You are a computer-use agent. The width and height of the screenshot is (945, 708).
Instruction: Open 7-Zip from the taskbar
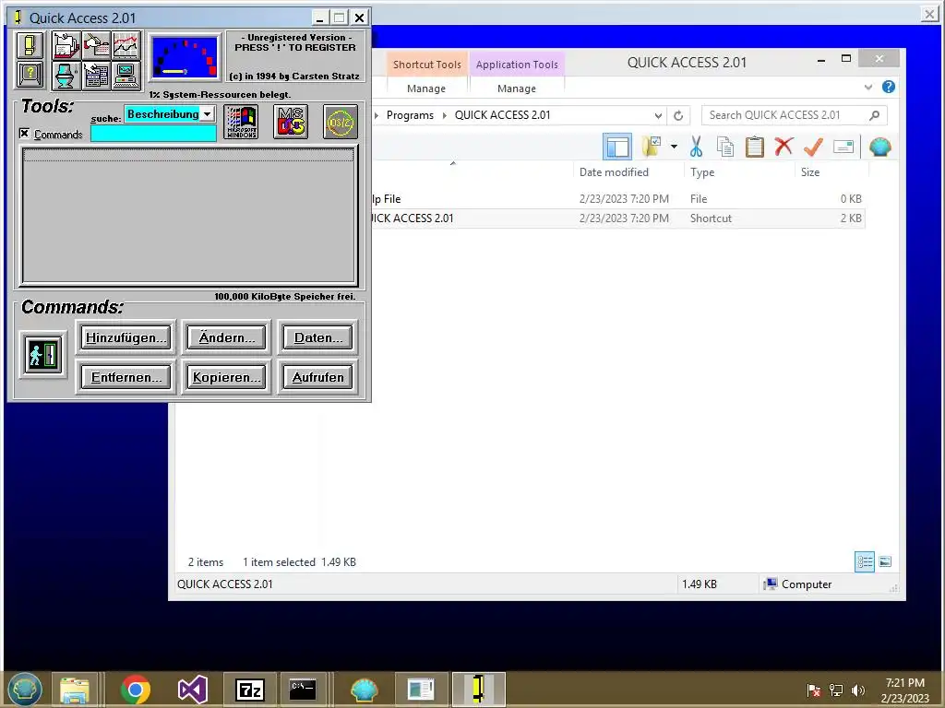pos(249,690)
